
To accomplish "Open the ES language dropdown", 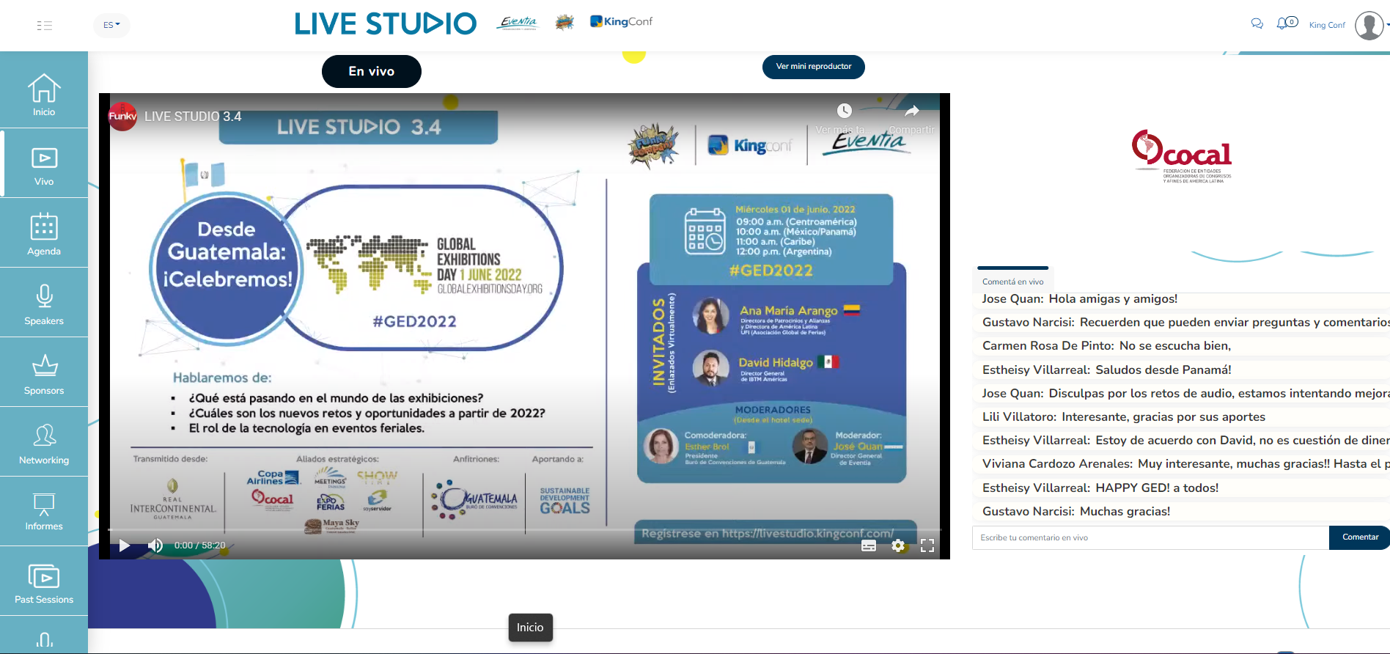I will click(111, 25).
